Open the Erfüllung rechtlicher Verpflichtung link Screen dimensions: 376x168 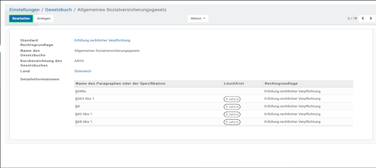click(102, 40)
